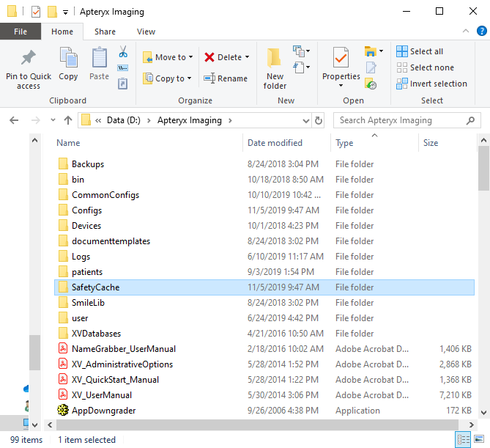The height and width of the screenshot is (448, 490).
Task: Click the Copy path icon
Action: tap(123, 68)
